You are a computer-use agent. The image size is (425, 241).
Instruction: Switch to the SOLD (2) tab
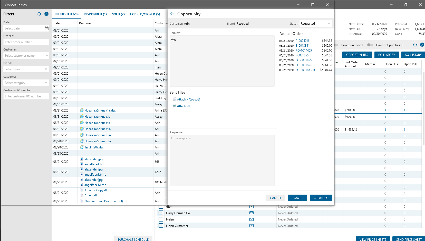pyautogui.click(x=118, y=14)
